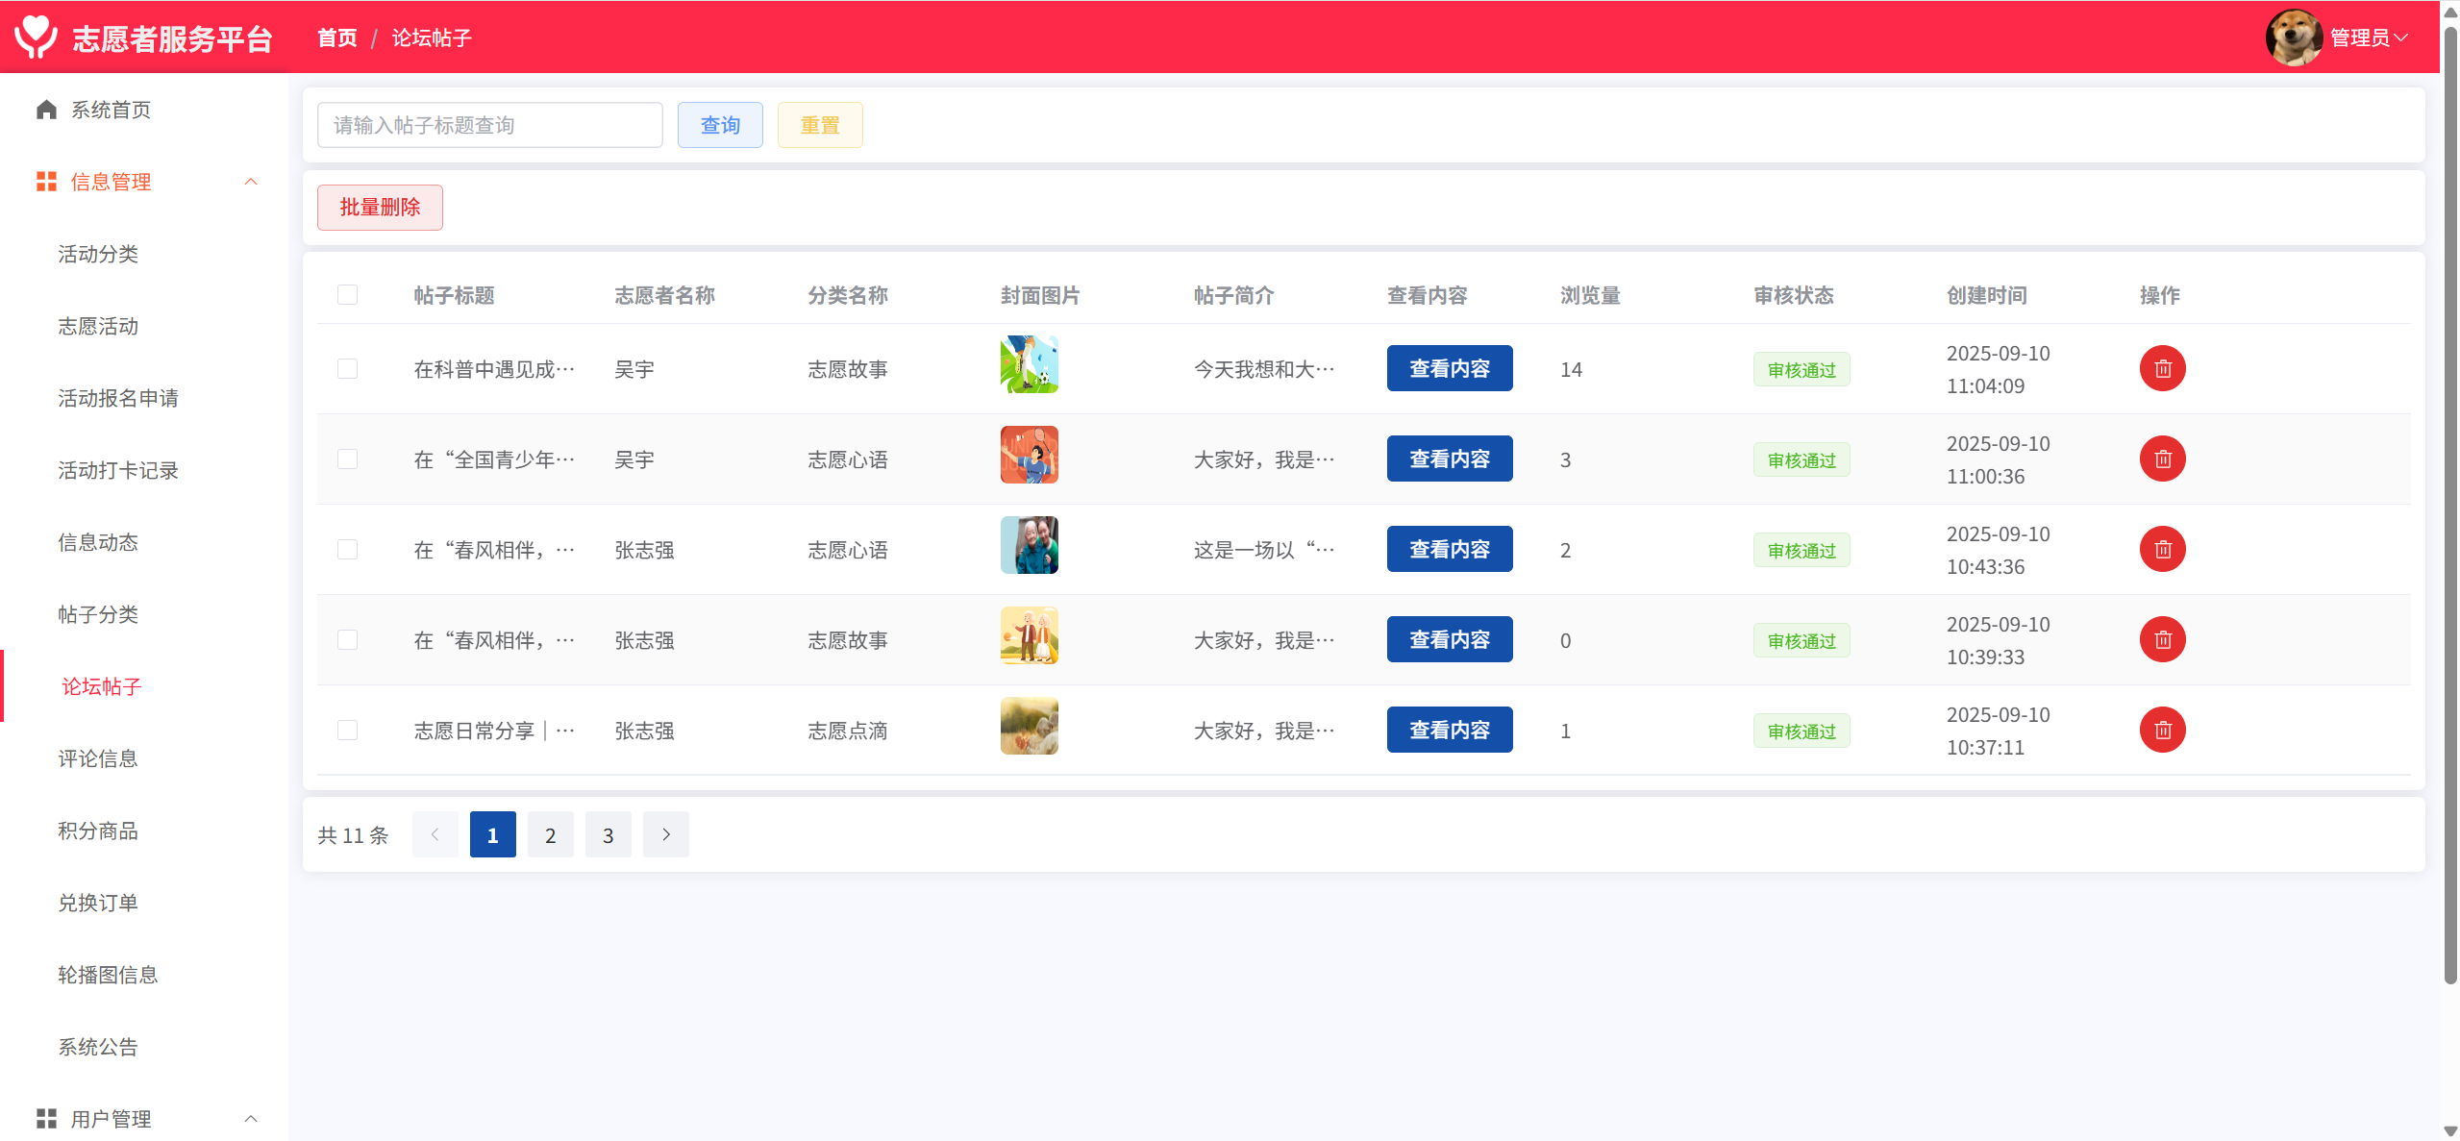2460x1141 pixels.
Task: Click trash icon for 10:43:36 post
Action: (x=2162, y=550)
